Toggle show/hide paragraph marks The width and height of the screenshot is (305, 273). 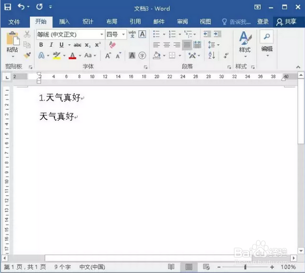coord(226,56)
